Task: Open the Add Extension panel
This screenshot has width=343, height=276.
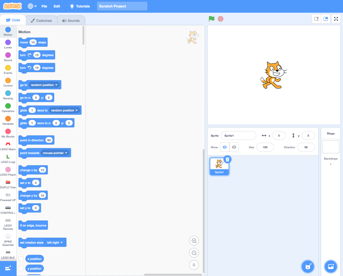Action: tap(8, 268)
